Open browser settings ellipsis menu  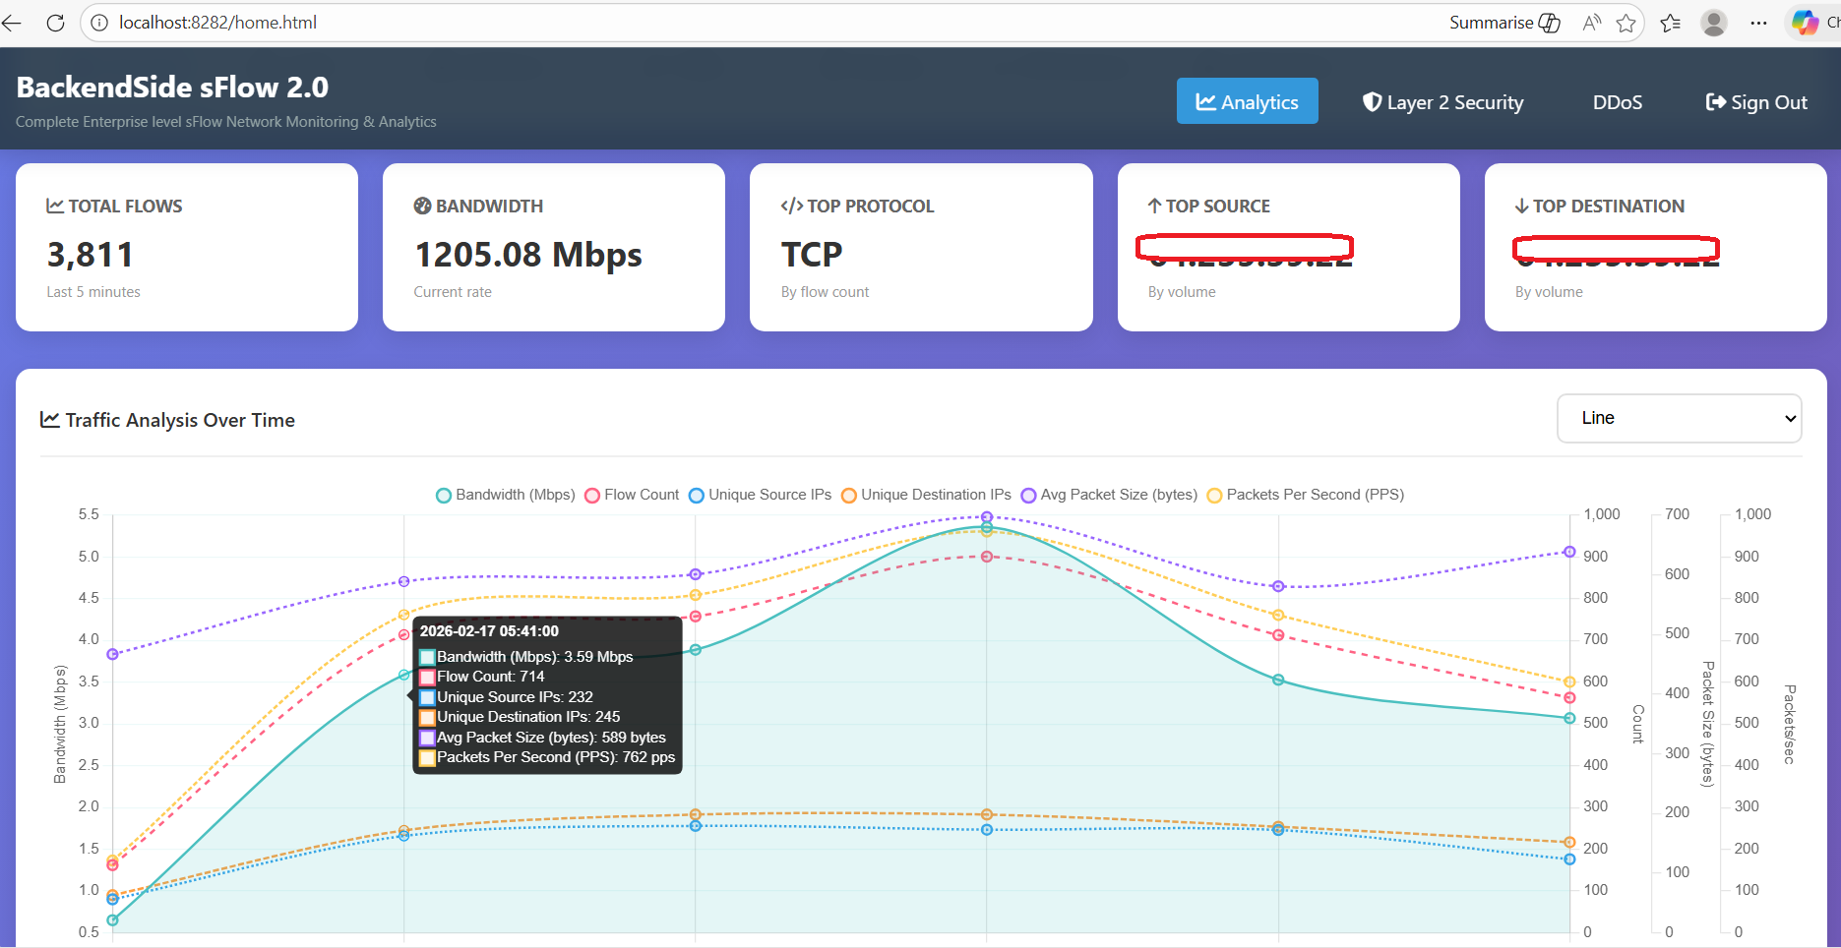[x=1758, y=23]
